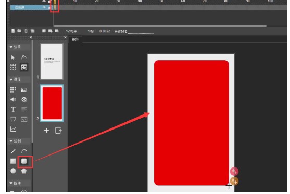Select the presentation screen icon in media group
The image size is (290, 194).
point(13,119)
